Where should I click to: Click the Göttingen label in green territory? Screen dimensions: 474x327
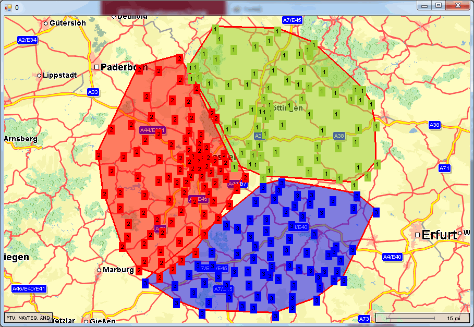pos(286,108)
